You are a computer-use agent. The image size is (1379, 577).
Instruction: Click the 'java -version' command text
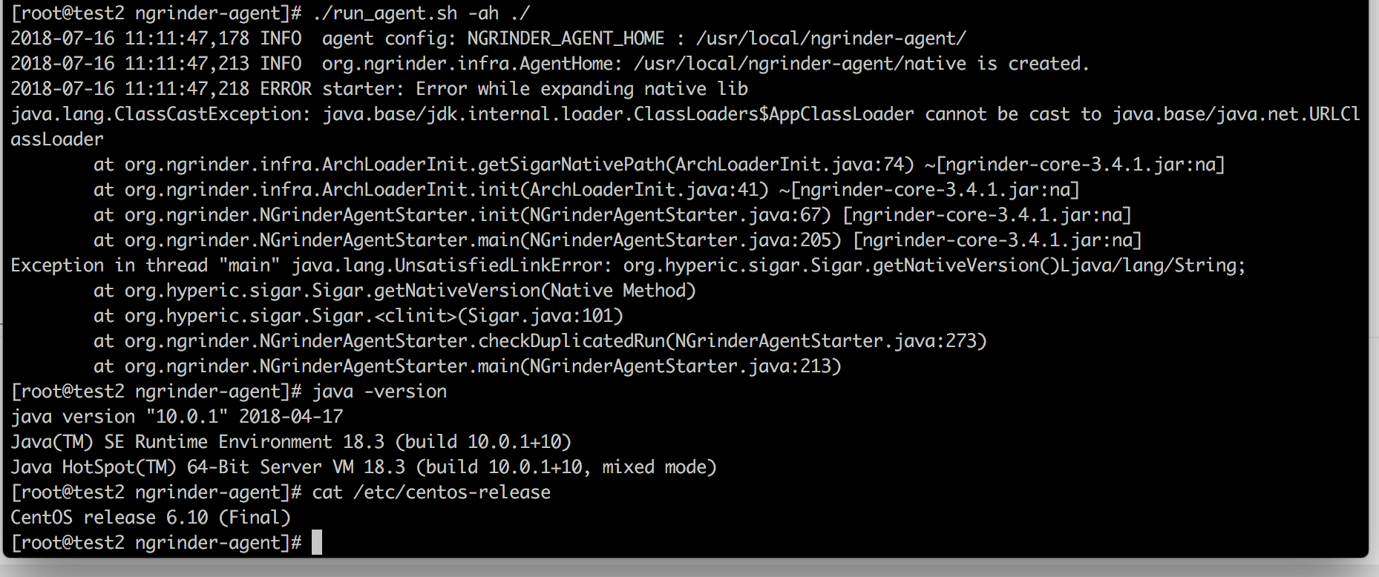pyautogui.click(x=379, y=391)
